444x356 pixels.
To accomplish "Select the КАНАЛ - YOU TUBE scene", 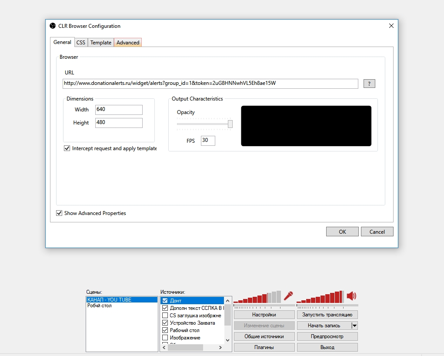I will (122, 299).
